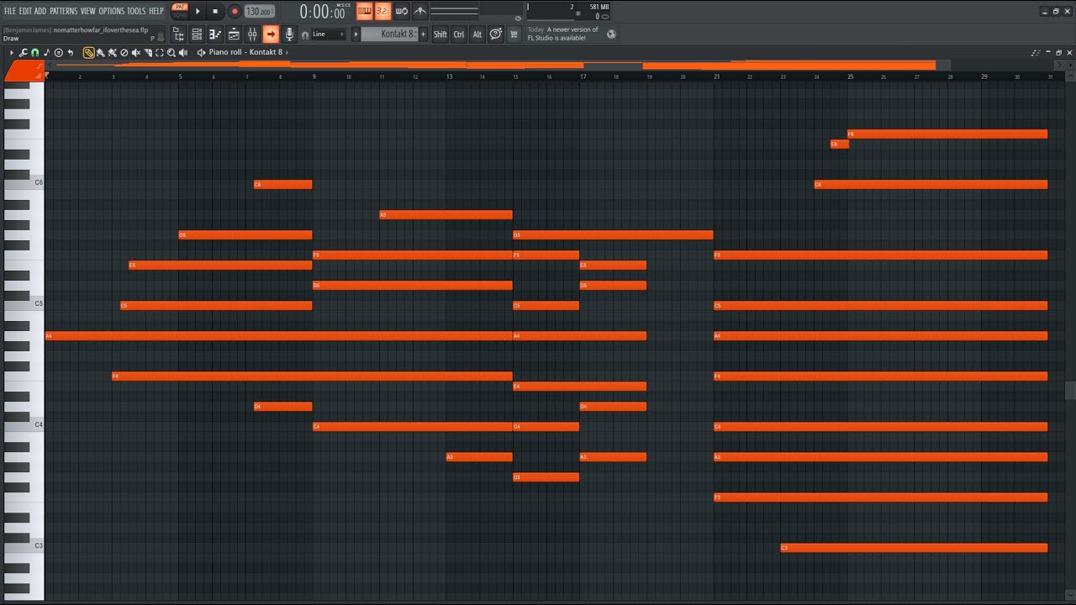Select the Draw pencil tool
Screen dimensions: 1076x605
[x=89, y=52]
